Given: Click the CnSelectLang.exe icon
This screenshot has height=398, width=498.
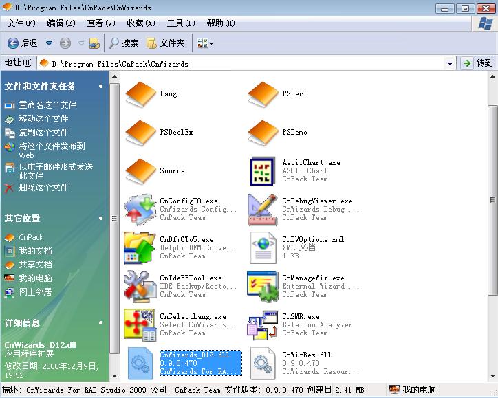Looking at the screenshot, I should tap(140, 325).
